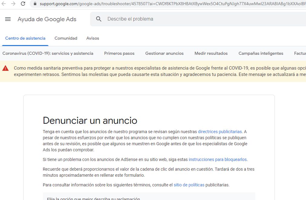Open the hamburger main menu
Screen dimensions: 306x200
[x=8, y=19]
